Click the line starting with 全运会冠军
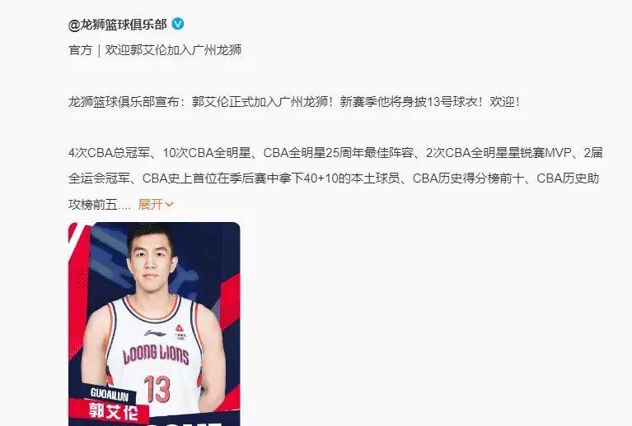Viewport: 632px width, 426px height. (334, 178)
